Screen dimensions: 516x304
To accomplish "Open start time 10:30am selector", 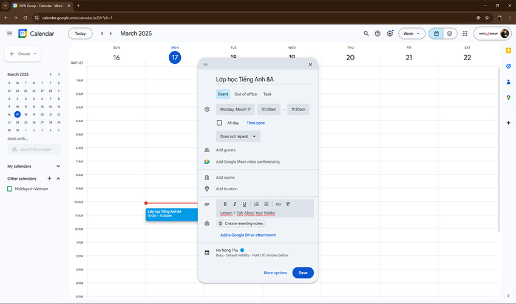I will (x=269, y=109).
